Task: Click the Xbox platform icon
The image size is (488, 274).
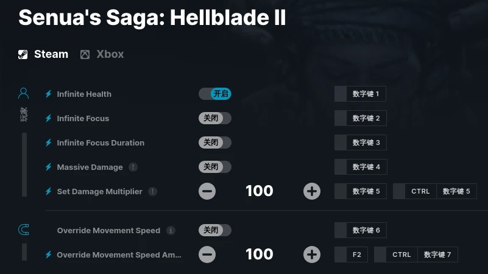Action: pyautogui.click(x=85, y=54)
